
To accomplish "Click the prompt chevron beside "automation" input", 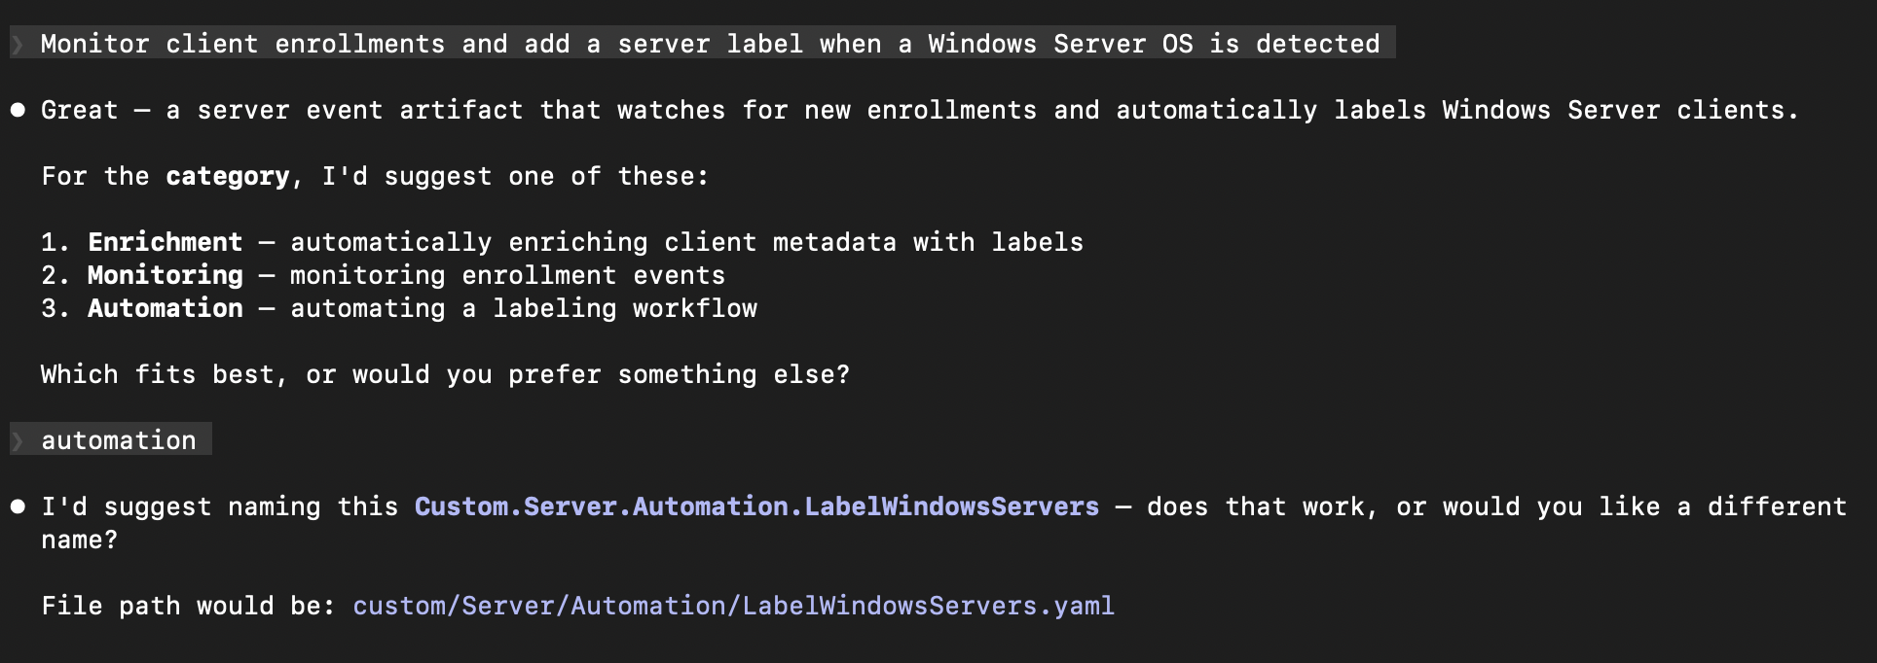I will point(18,441).
